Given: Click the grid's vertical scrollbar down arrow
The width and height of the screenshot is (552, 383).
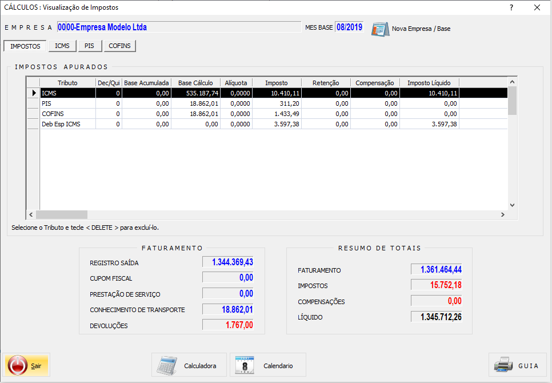Looking at the screenshot, I should (x=512, y=205).
